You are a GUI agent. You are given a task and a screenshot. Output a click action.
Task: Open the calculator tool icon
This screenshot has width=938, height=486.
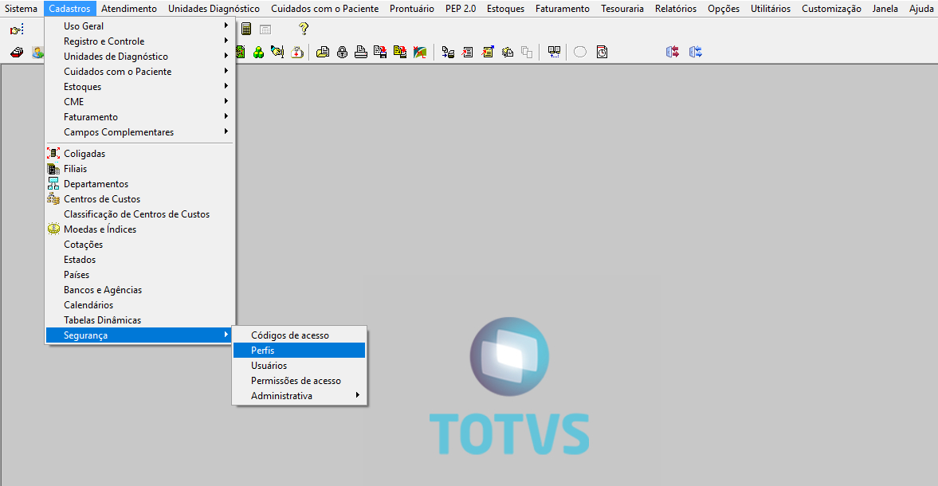[246, 29]
